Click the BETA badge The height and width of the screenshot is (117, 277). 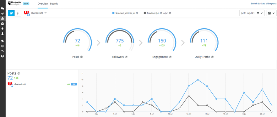26,3
